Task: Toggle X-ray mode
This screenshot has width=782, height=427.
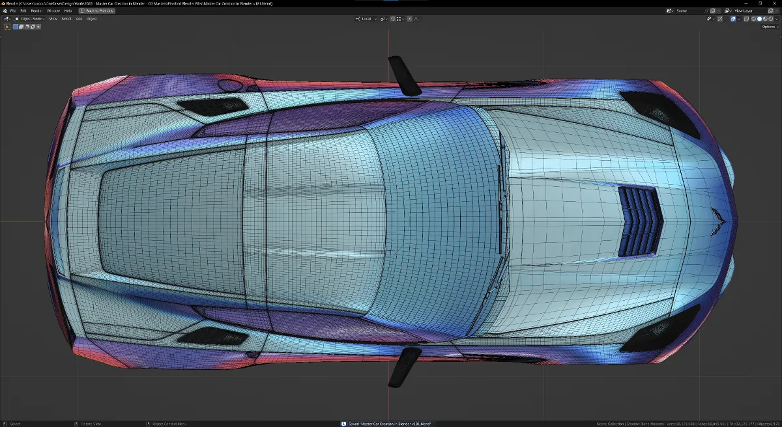Action: [x=745, y=19]
